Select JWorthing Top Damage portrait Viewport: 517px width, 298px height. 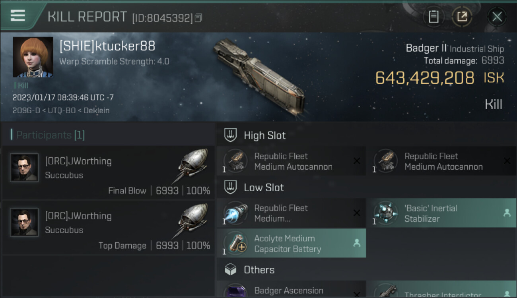pos(24,223)
